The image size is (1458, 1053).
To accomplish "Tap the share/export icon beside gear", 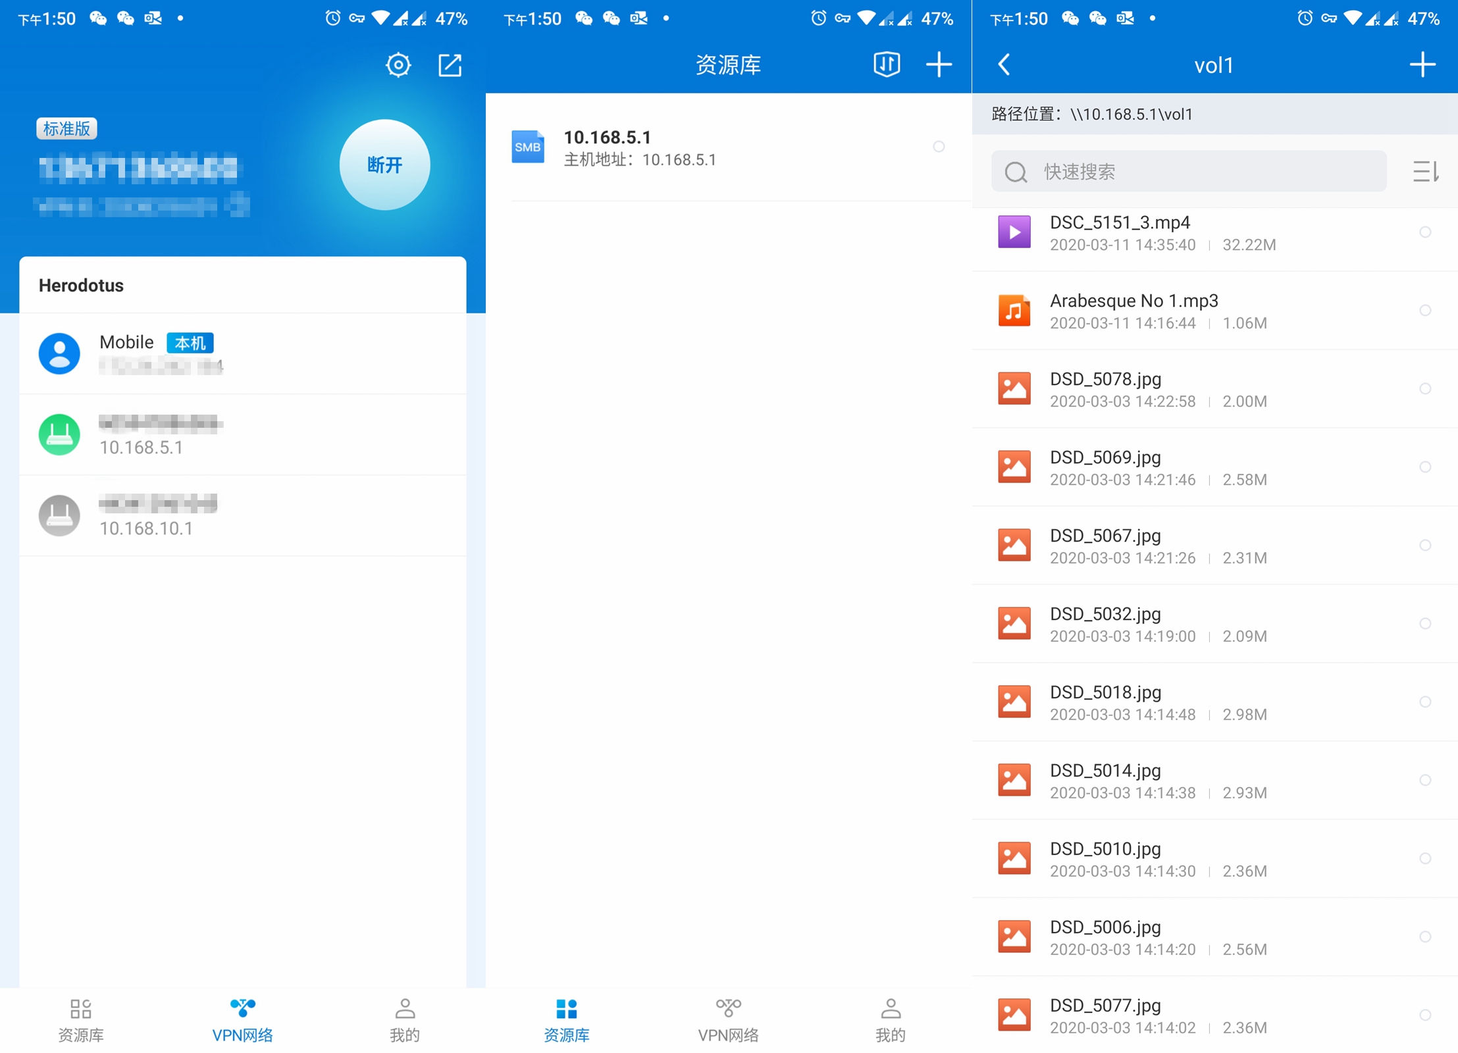I will pyautogui.click(x=450, y=65).
